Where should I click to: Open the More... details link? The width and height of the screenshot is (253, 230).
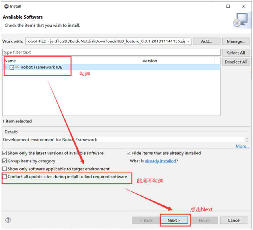pyautogui.click(x=242, y=146)
